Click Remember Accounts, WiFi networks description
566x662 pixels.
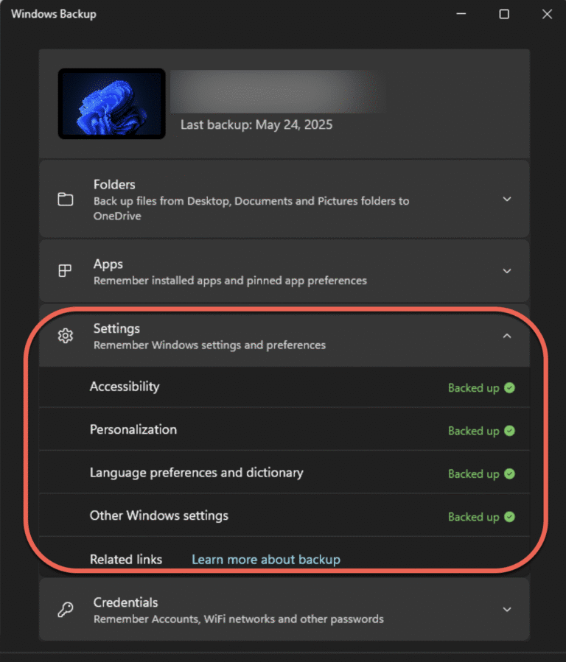coord(239,619)
